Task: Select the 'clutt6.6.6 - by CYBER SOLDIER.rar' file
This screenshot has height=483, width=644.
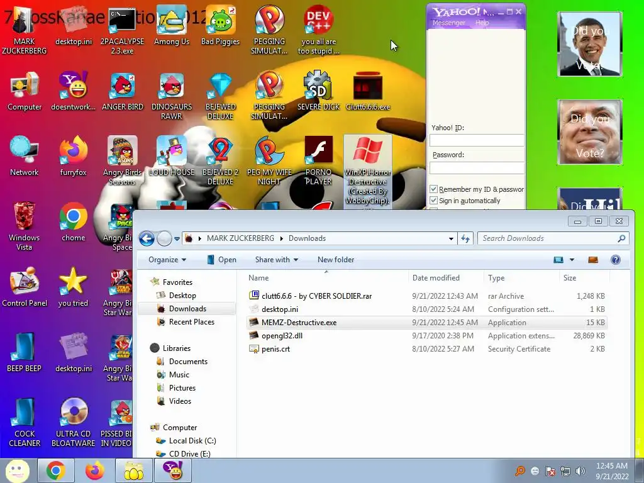Action: tap(427, 296)
